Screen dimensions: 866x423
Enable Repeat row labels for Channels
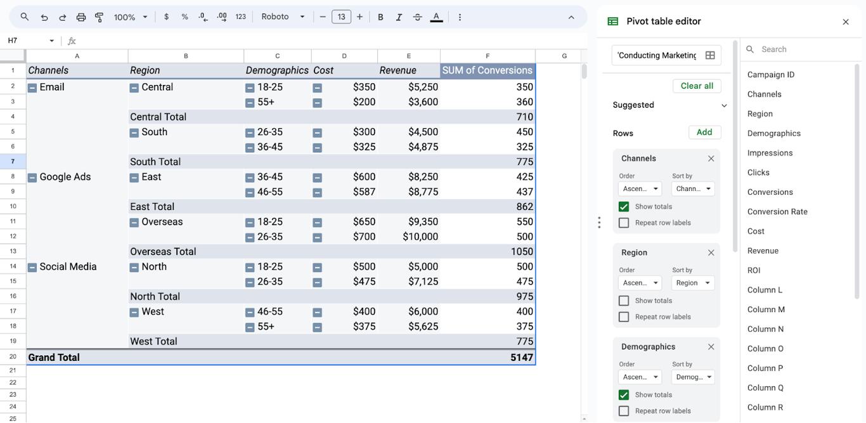(624, 223)
